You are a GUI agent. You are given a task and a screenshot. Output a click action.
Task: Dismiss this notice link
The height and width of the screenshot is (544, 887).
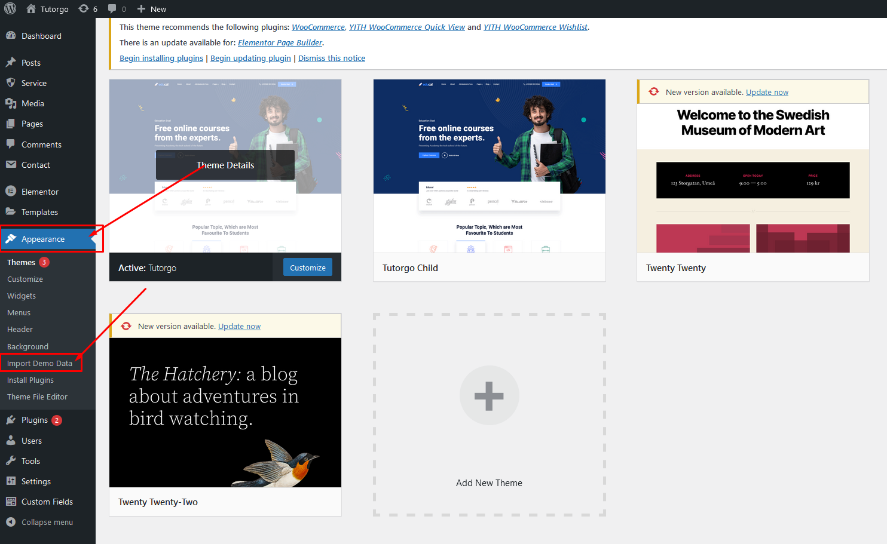pos(332,58)
